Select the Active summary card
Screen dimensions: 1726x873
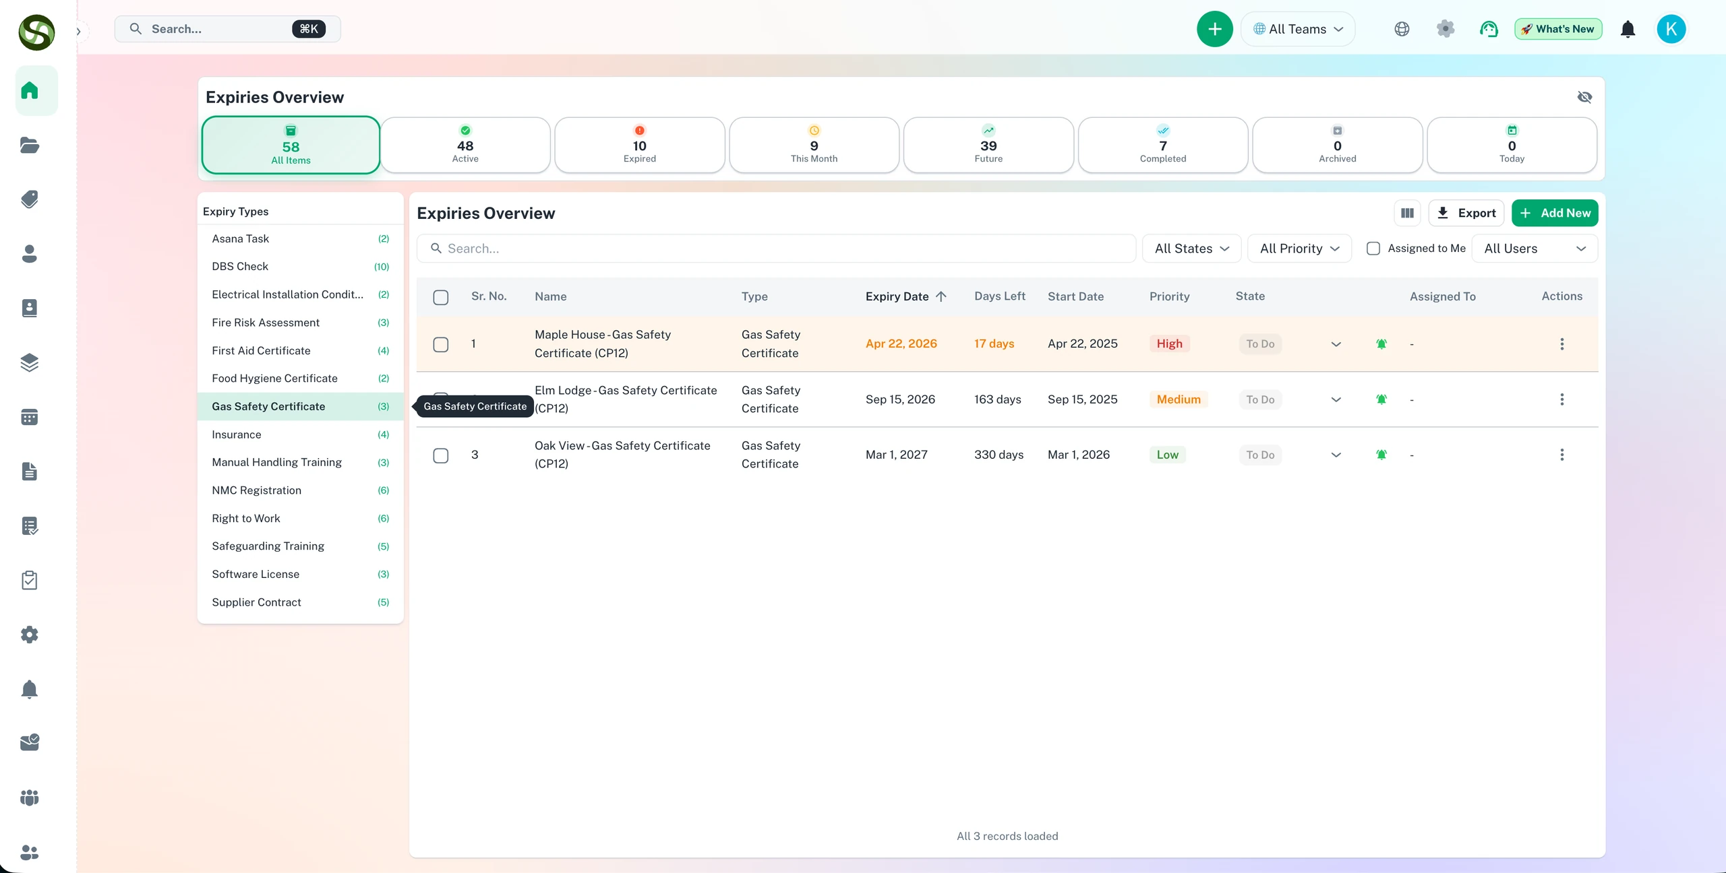[465, 145]
